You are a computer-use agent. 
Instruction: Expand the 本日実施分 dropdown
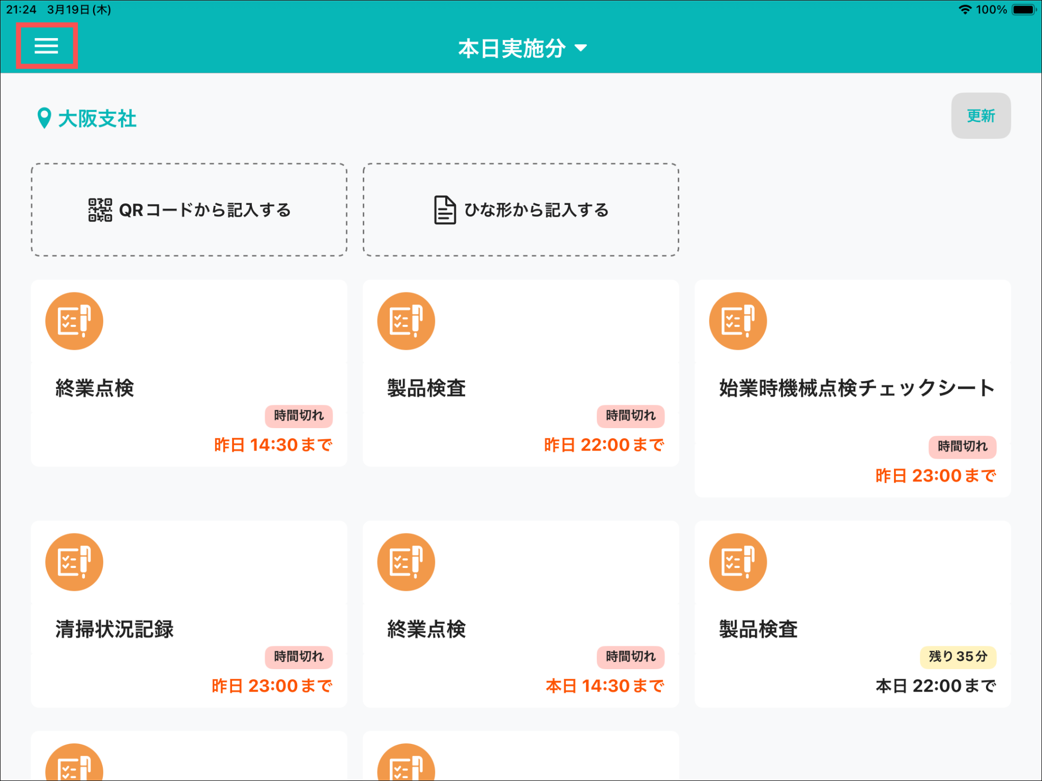coord(512,48)
